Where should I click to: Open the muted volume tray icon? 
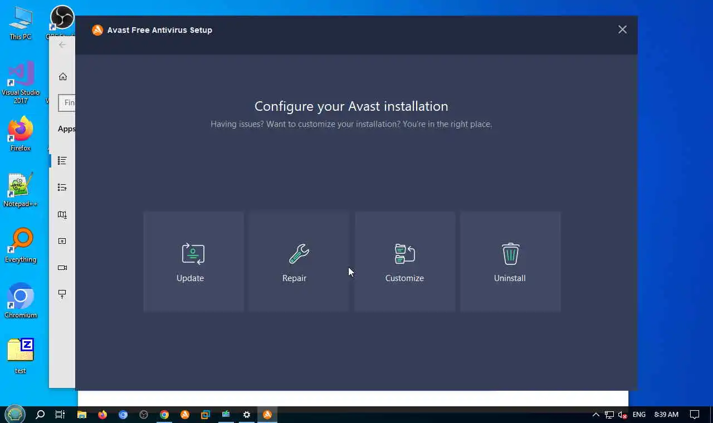tap(623, 414)
